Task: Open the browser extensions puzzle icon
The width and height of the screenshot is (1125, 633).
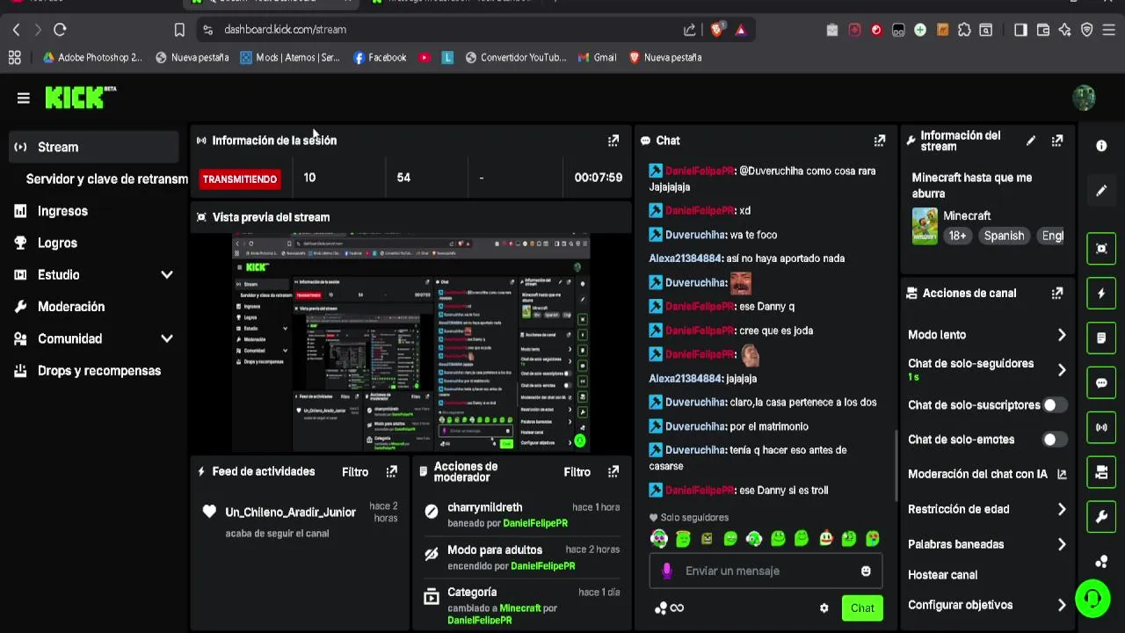Action: pyautogui.click(x=964, y=30)
